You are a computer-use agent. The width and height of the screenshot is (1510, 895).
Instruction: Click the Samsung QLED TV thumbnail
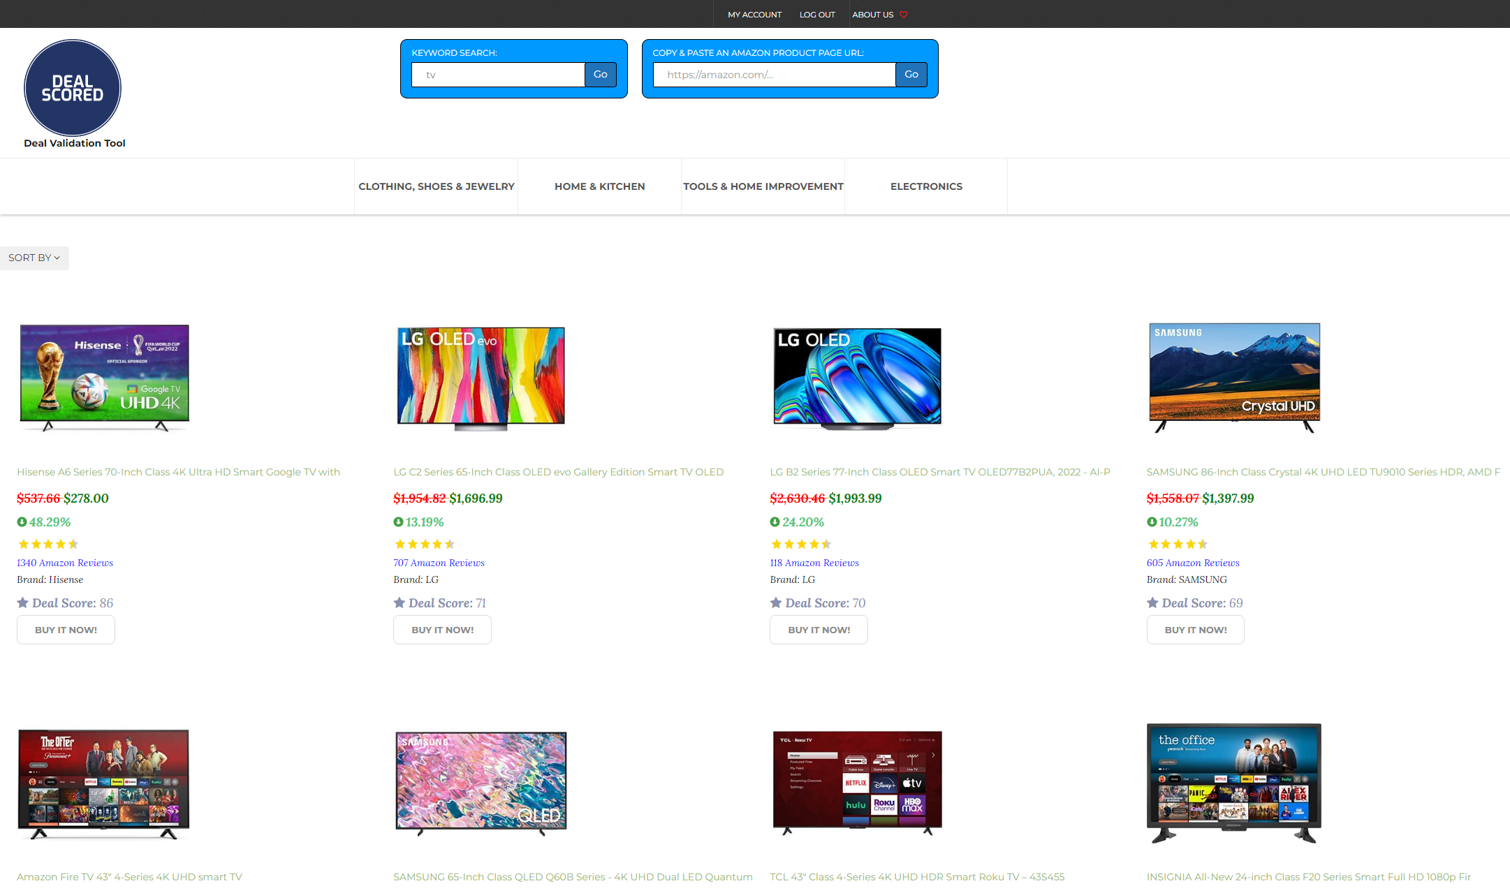click(481, 783)
